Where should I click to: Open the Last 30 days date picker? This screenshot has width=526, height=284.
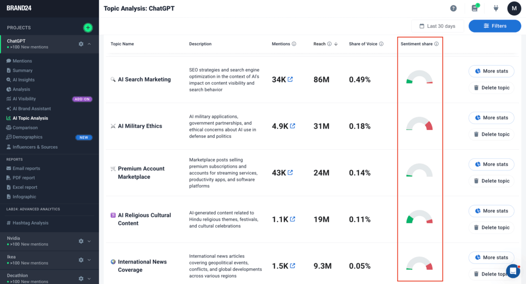pos(437,26)
